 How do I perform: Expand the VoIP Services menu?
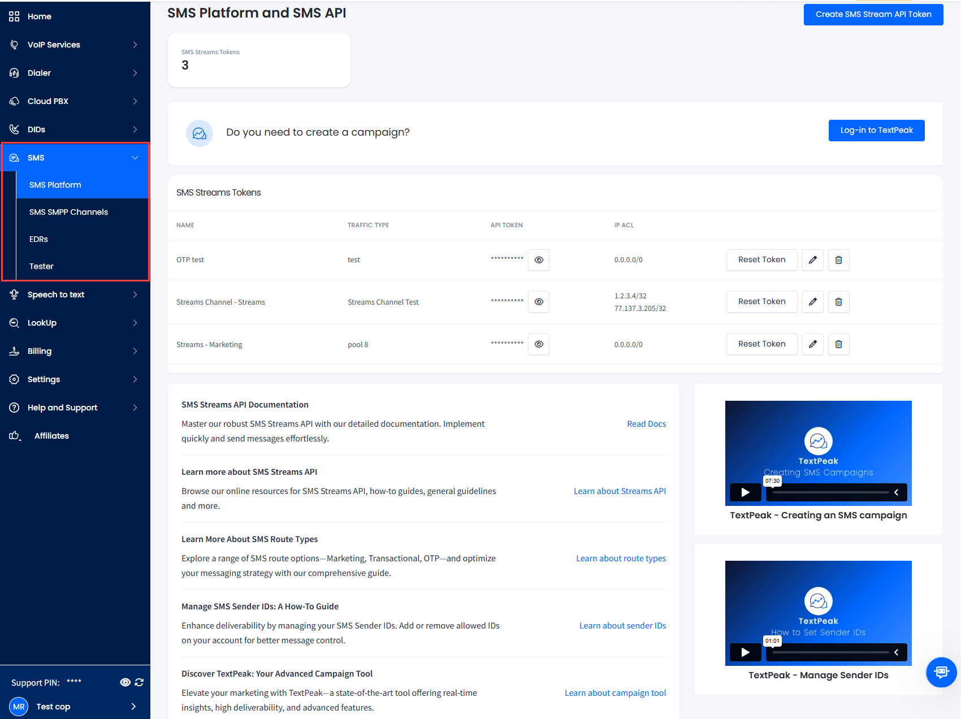click(75, 45)
